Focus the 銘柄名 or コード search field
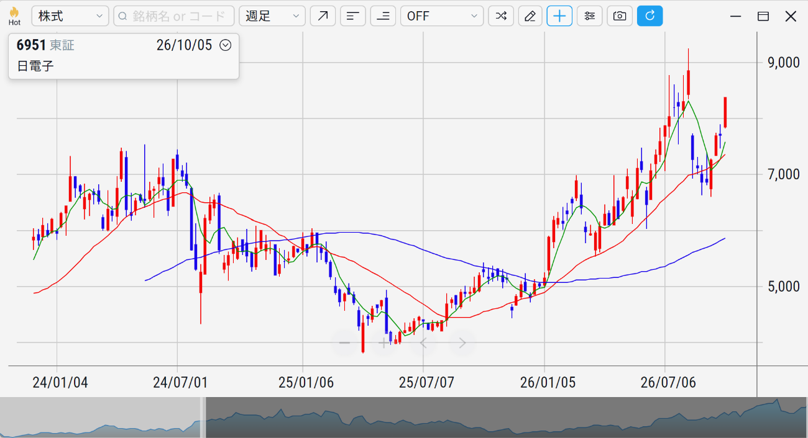Viewport: 808px width, 438px height. coord(174,16)
